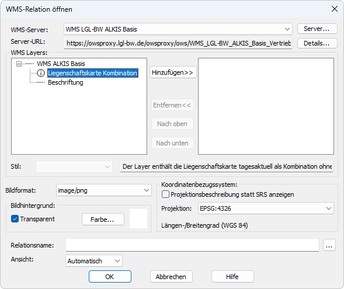Click the layer description text field
Viewport: 344px width, 289px height.
click(227, 166)
